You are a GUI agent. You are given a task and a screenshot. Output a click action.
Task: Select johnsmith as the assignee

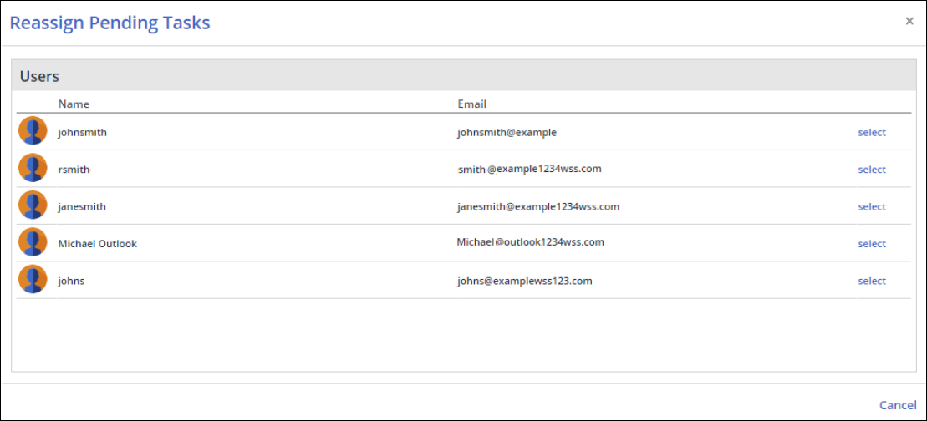[x=871, y=133]
